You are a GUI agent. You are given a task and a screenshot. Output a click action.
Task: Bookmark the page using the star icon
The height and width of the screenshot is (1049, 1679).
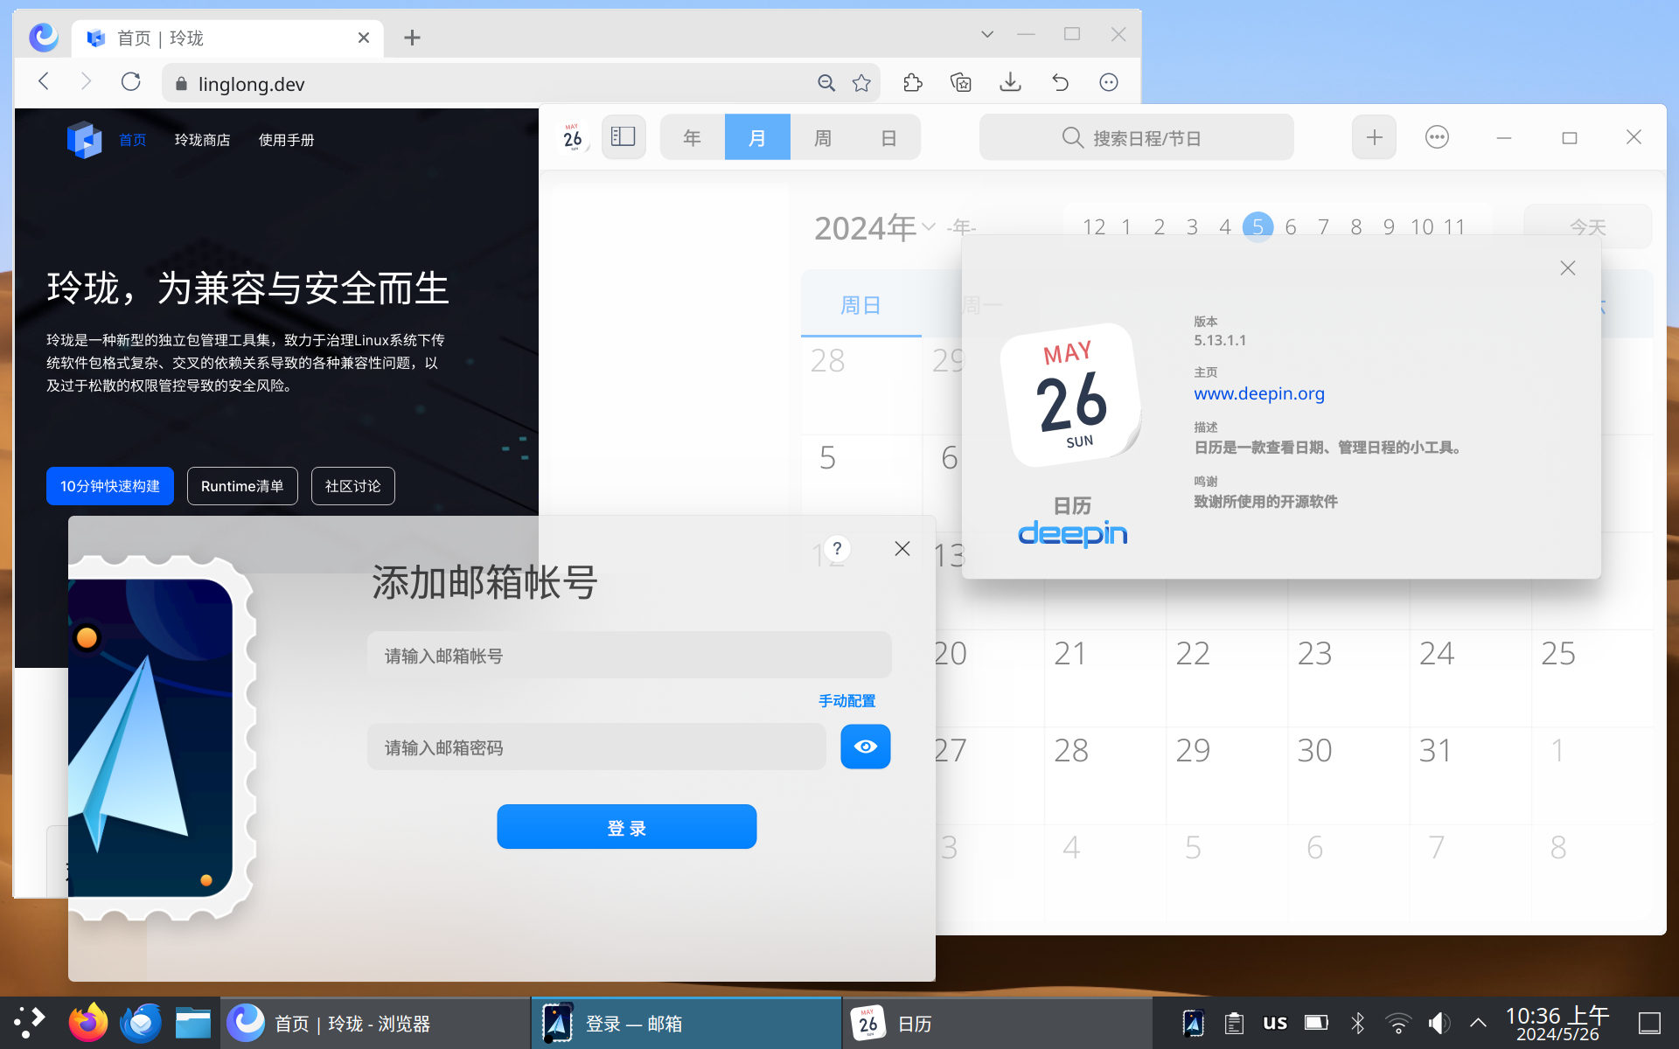pos(862,82)
